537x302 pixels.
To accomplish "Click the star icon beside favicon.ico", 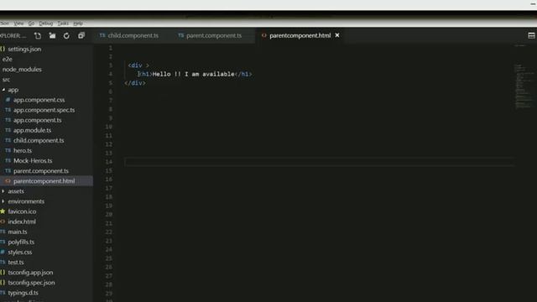I will (3, 211).
